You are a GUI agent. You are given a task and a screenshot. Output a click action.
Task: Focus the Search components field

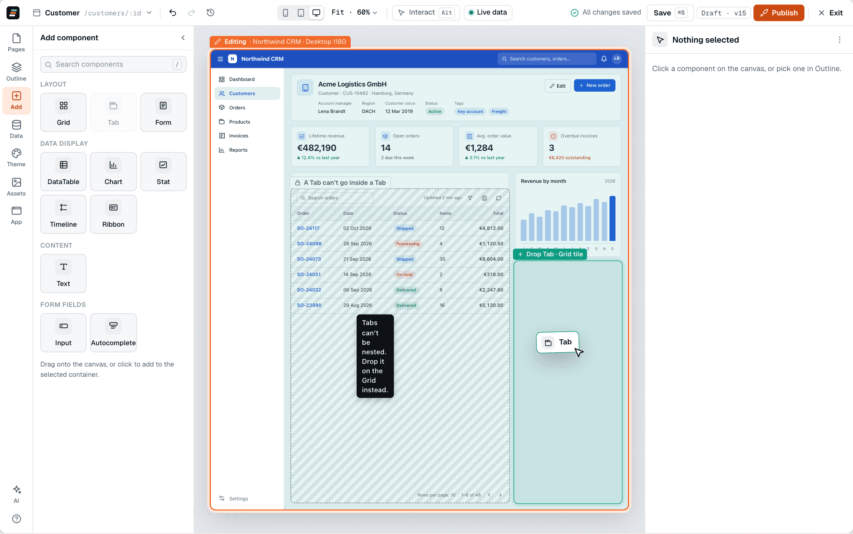click(x=113, y=64)
